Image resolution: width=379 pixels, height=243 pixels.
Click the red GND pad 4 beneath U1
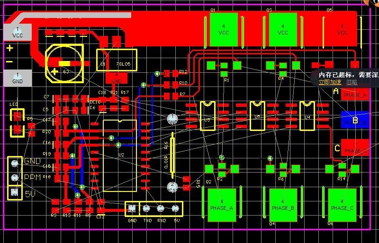click(117, 78)
